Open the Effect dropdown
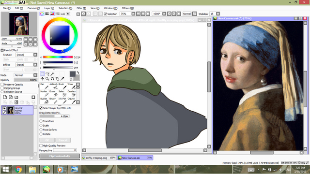The image size is (310, 174). [35, 64]
